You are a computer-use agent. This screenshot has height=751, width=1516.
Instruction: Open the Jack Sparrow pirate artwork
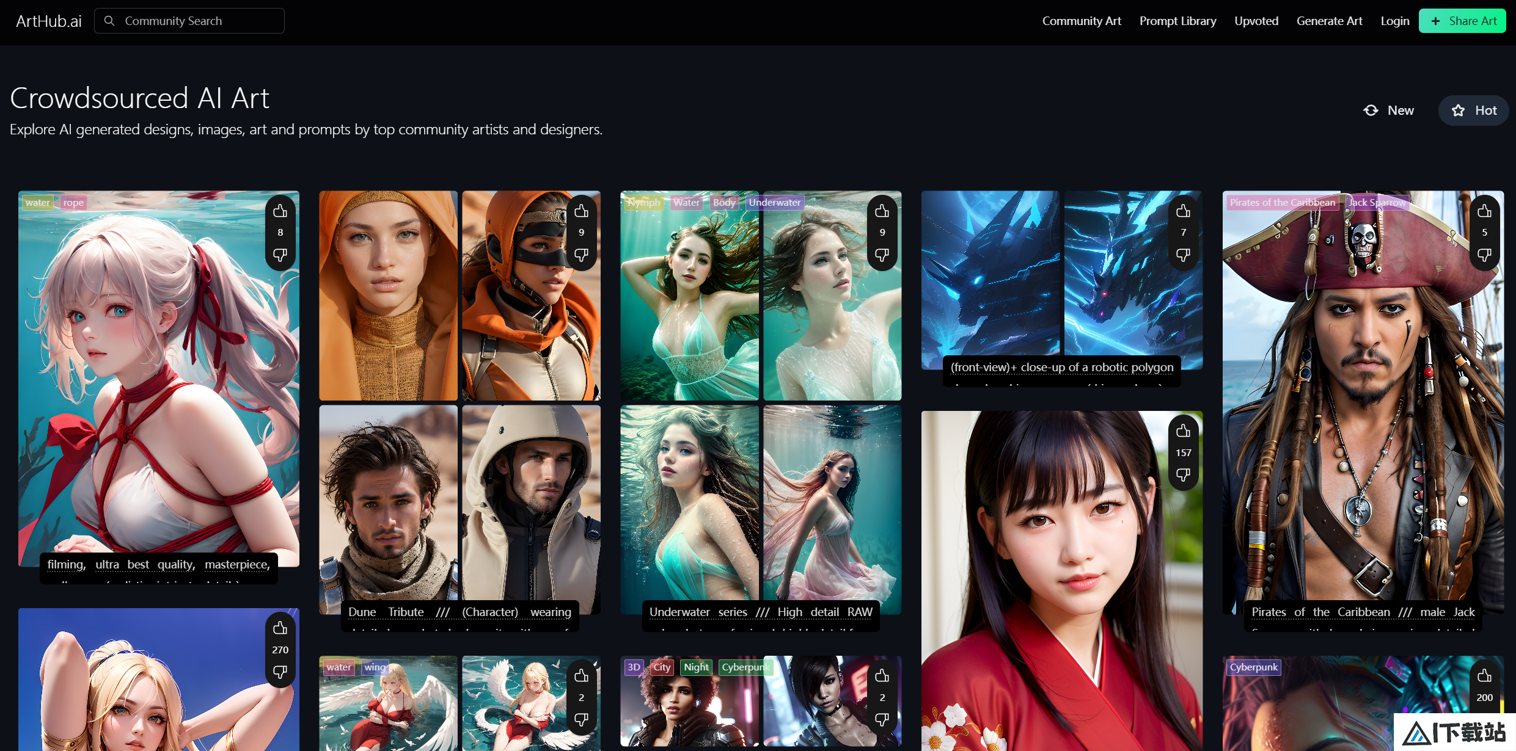tap(1363, 403)
